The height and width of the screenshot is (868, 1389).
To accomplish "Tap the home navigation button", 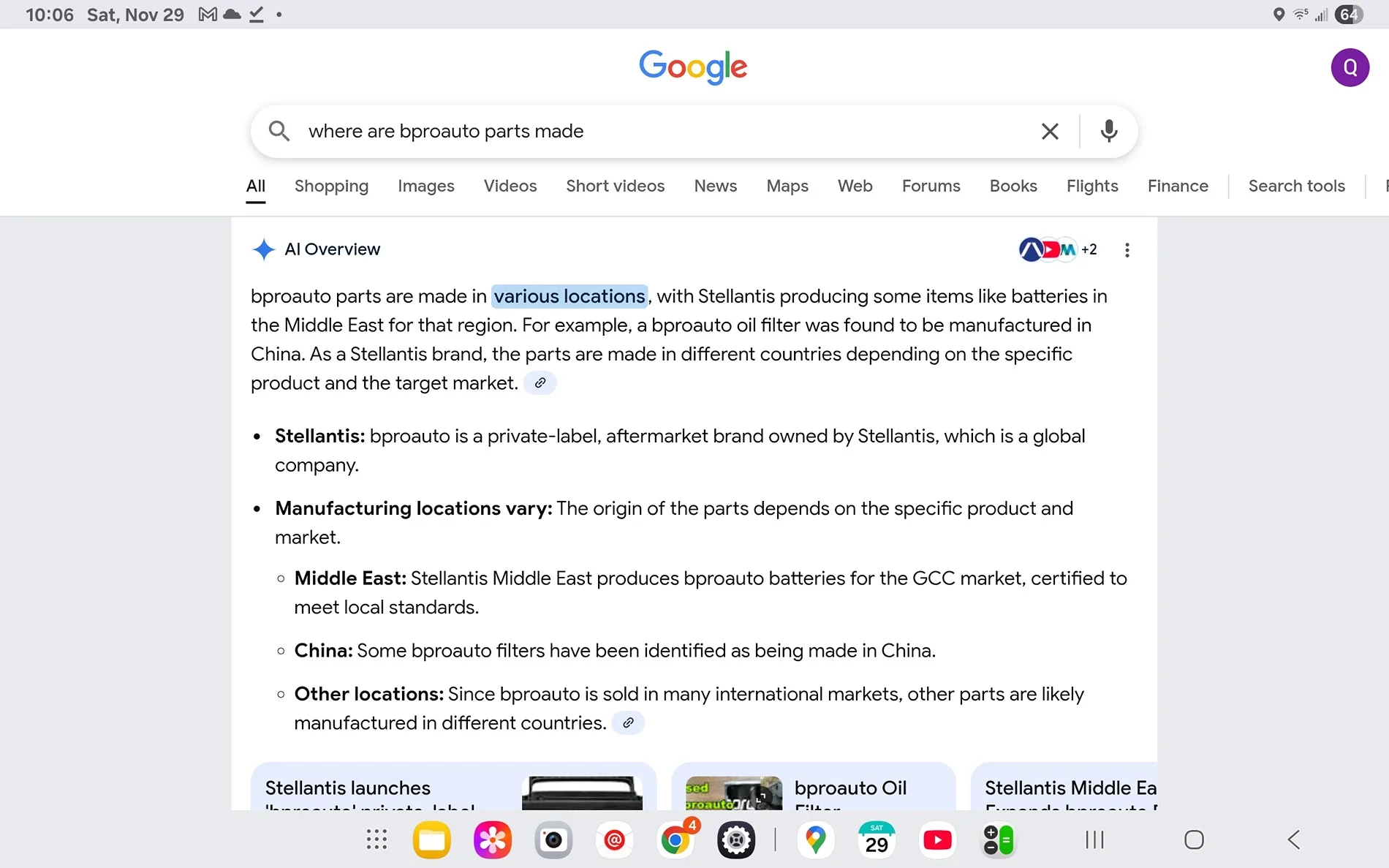I will coord(1194,839).
